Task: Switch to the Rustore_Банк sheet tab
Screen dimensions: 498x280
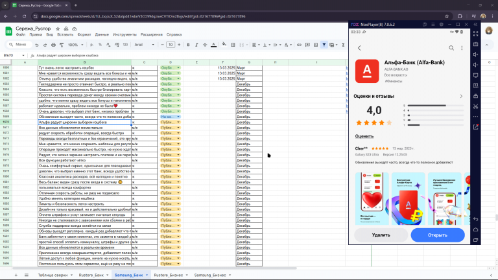Action: pyautogui.click(x=90, y=275)
